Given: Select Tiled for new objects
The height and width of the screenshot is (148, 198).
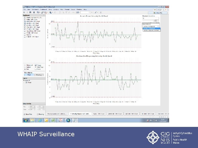Looking at the screenshot, I should pyautogui.click(x=29, y=75).
